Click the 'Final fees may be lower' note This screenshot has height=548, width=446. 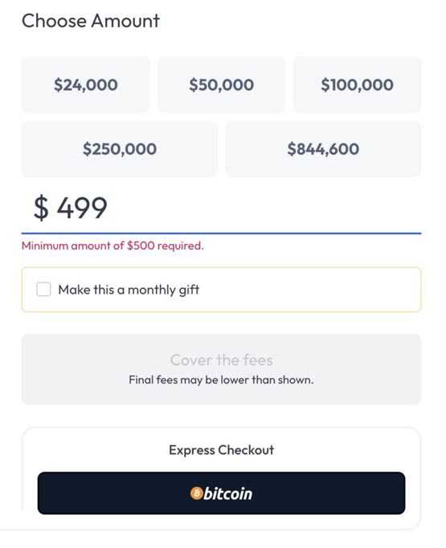pyautogui.click(x=221, y=380)
